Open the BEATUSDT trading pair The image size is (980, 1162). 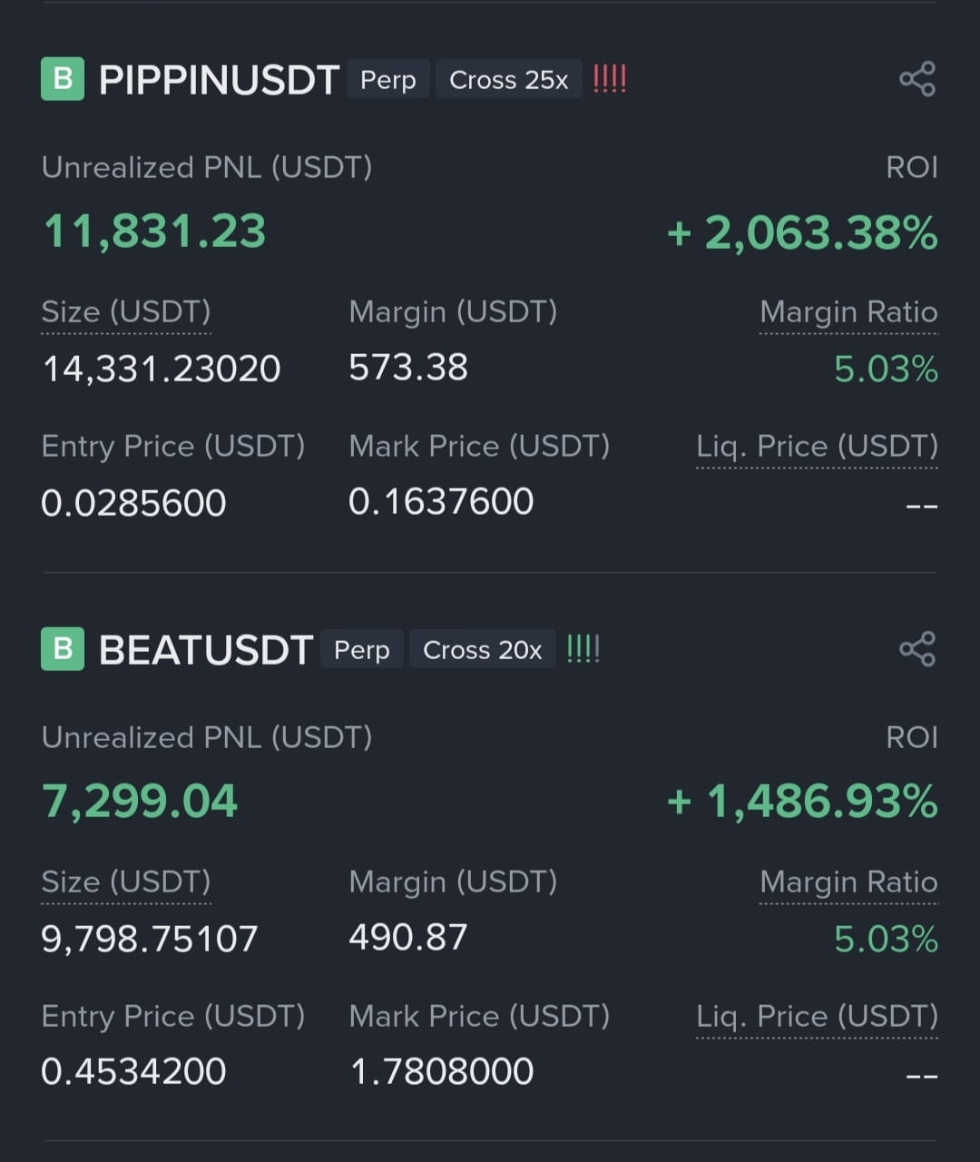(206, 650)
